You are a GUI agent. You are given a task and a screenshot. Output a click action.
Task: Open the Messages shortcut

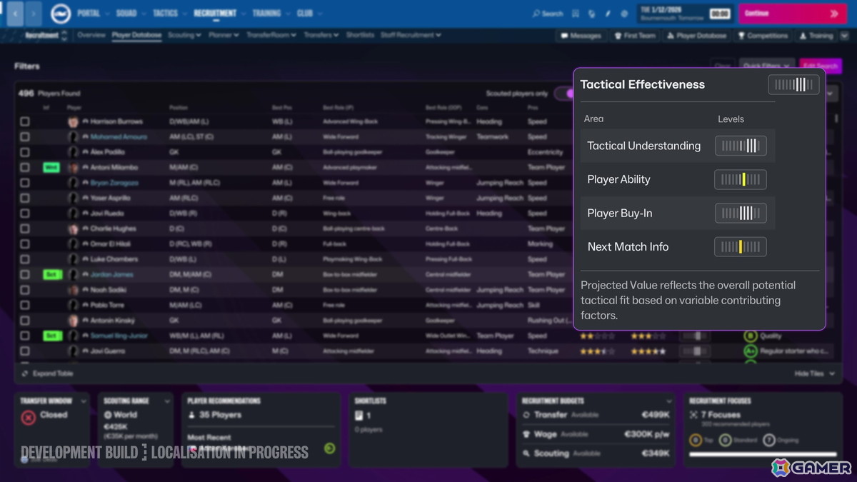point(581,35)
